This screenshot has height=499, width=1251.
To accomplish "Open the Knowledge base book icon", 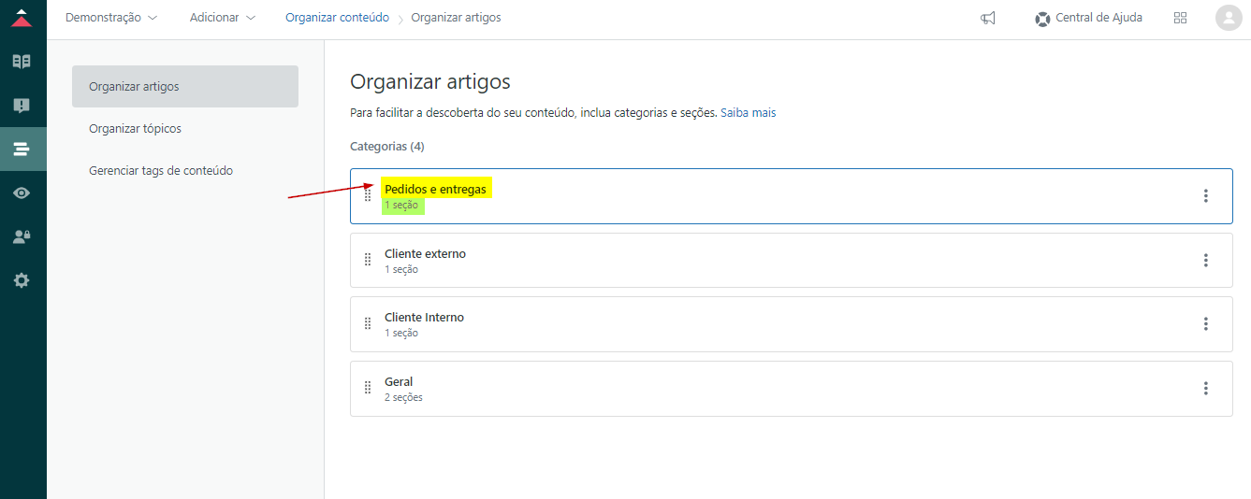I will tap(22, 62).
